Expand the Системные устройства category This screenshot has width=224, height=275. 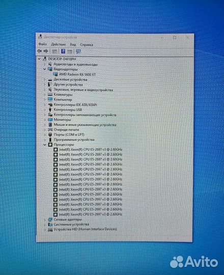pos(45,225)
